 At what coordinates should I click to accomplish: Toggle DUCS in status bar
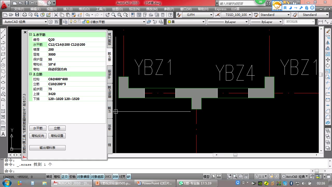click(108, 177)
